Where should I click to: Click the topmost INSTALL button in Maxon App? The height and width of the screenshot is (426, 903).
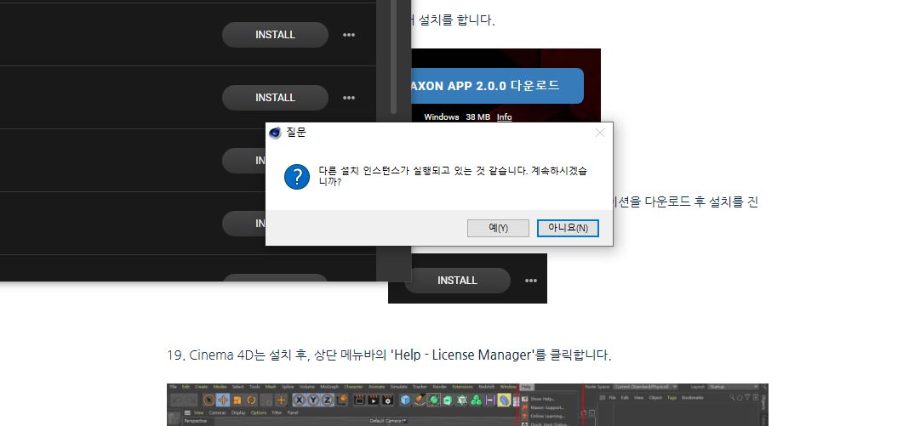pyautogui.click(x=275, y=35)
